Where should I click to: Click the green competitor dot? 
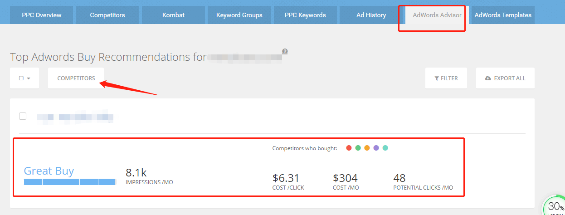[x=358, y=148]
